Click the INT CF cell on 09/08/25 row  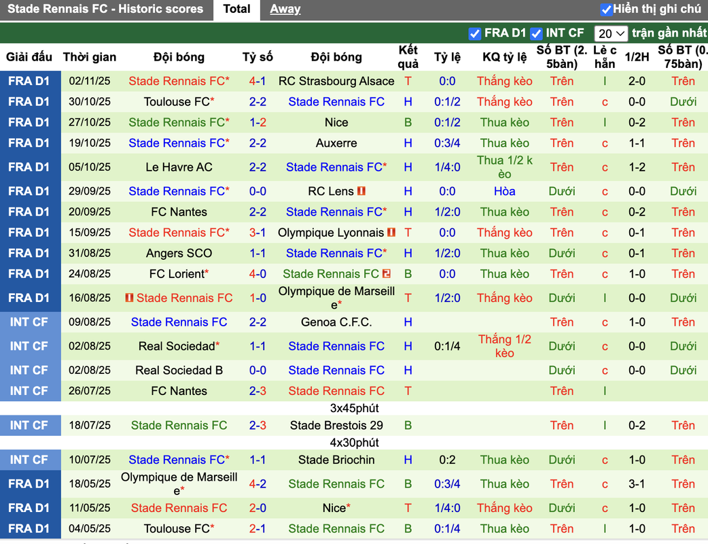(x=29, y=322)
